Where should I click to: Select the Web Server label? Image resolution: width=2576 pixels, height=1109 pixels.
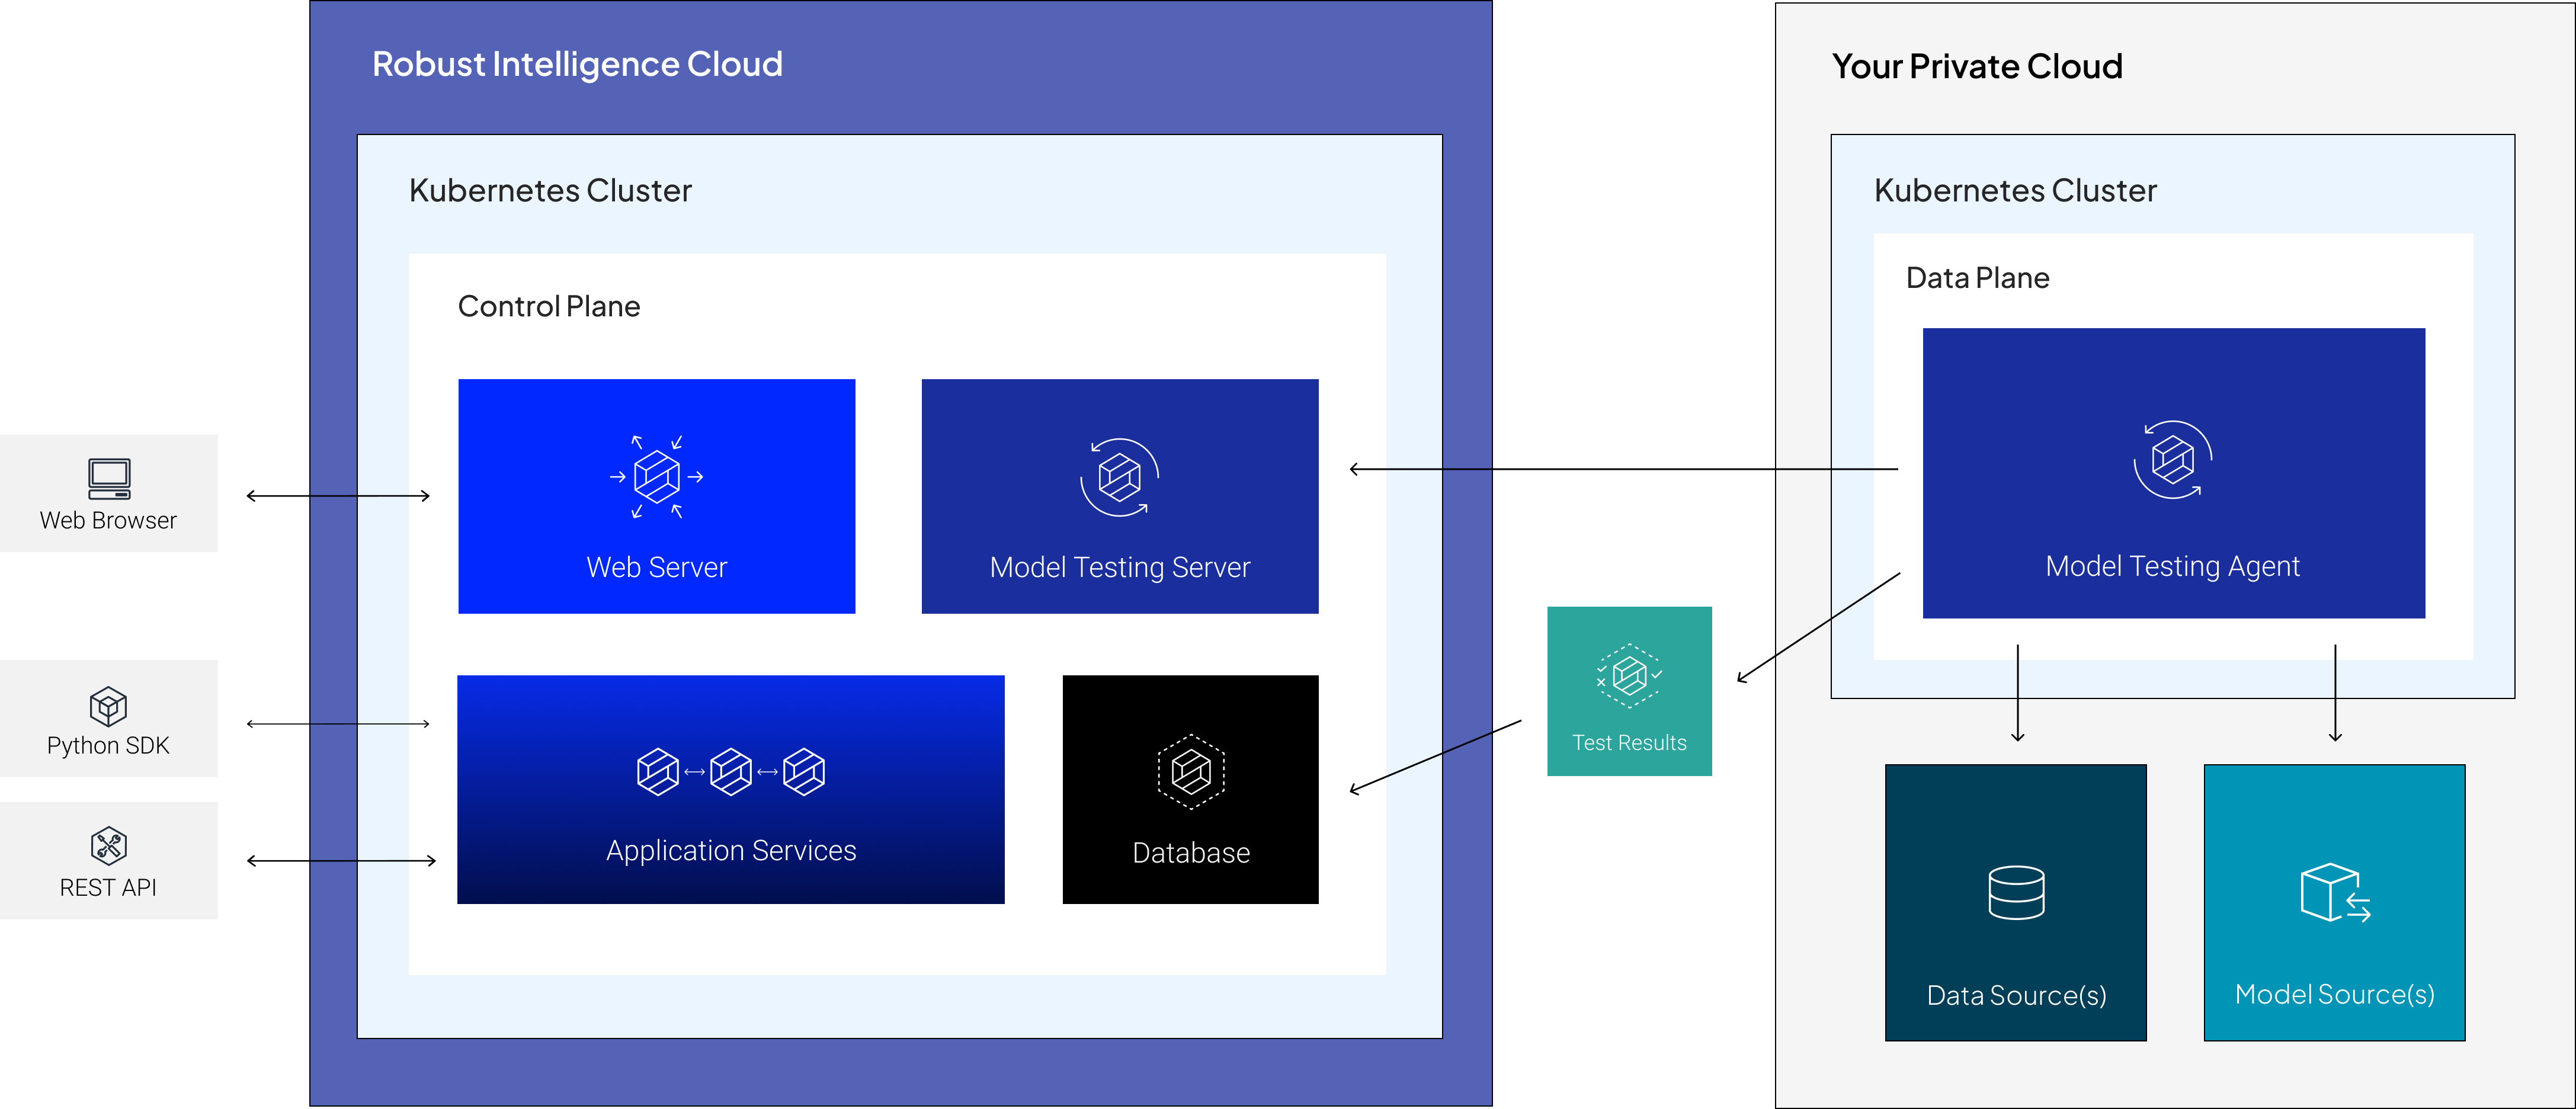657,567
